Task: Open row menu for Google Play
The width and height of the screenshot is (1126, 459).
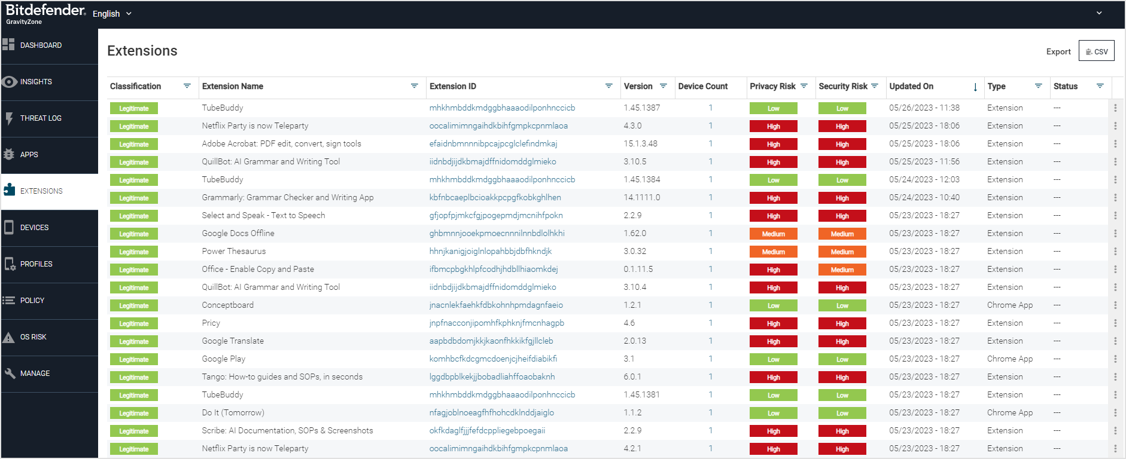Action: click(x=1115, y=359)
